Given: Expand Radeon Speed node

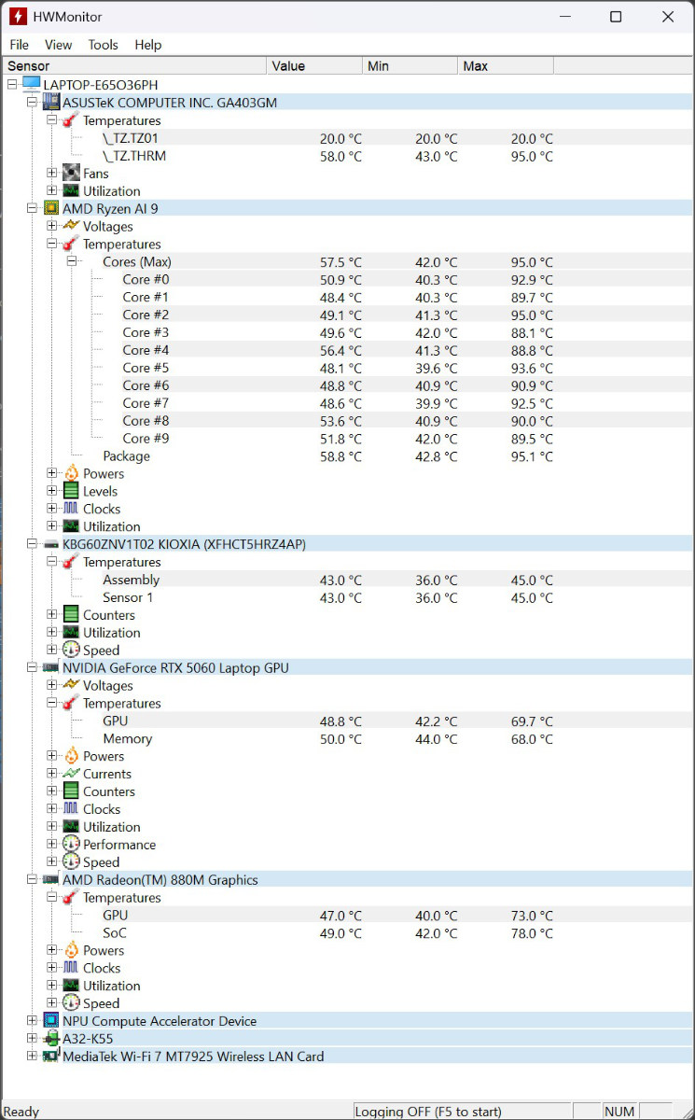Looking at the screenshot, I should coord(52,1003).
